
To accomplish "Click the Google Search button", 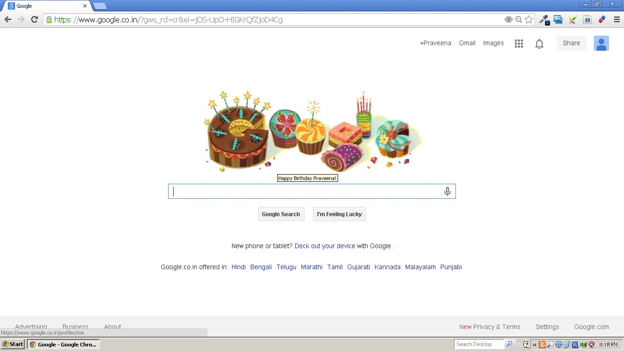I will [x=281, y=214].
